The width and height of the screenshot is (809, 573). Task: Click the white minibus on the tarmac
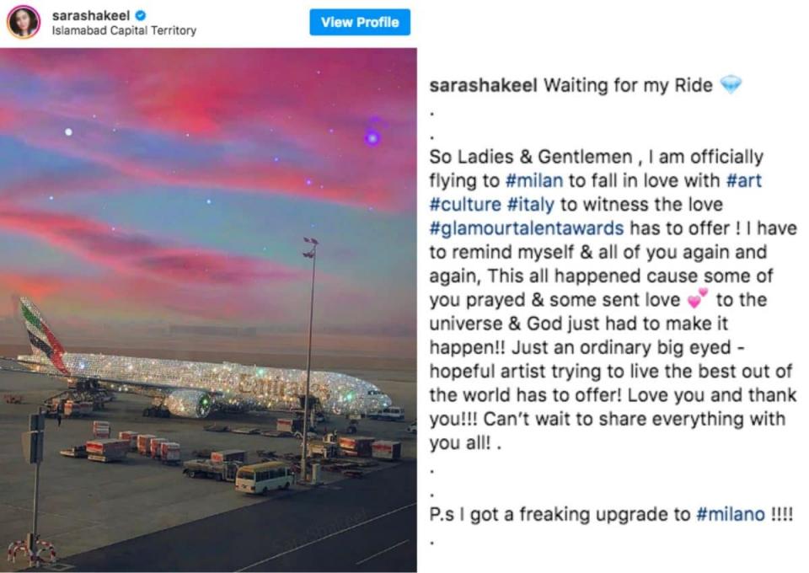pos(263,478)
